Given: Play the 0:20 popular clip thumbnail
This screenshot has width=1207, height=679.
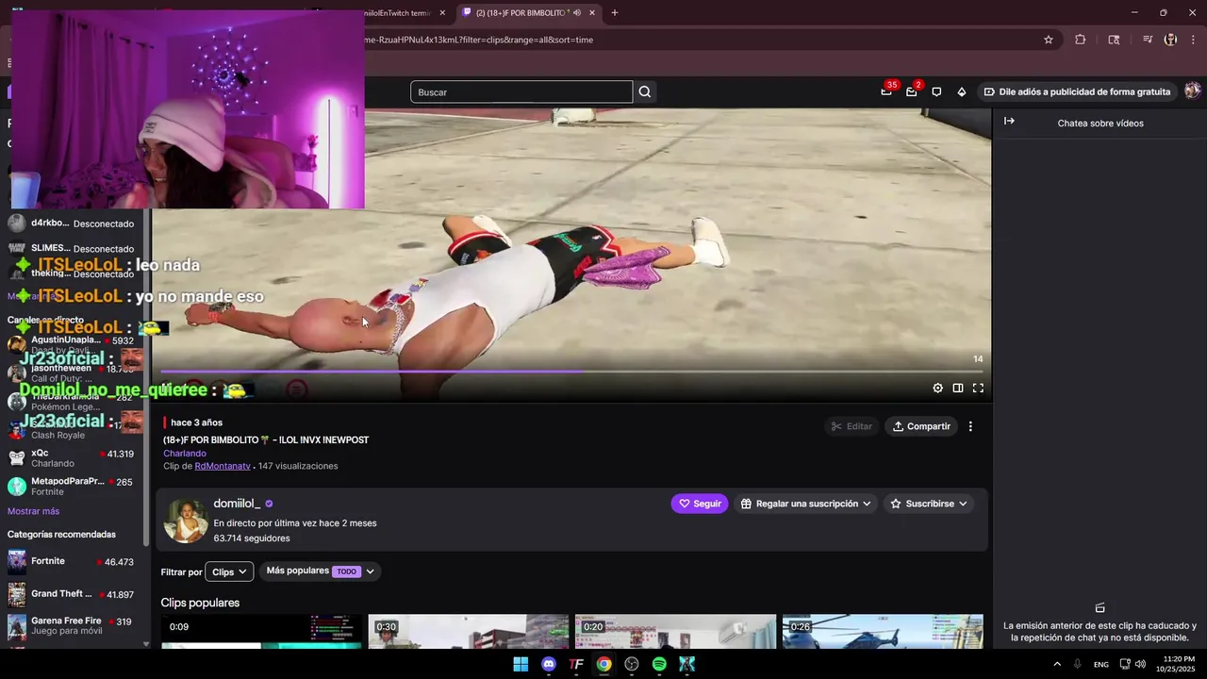Looking at the screenshot, I should [x=675, y=632].
